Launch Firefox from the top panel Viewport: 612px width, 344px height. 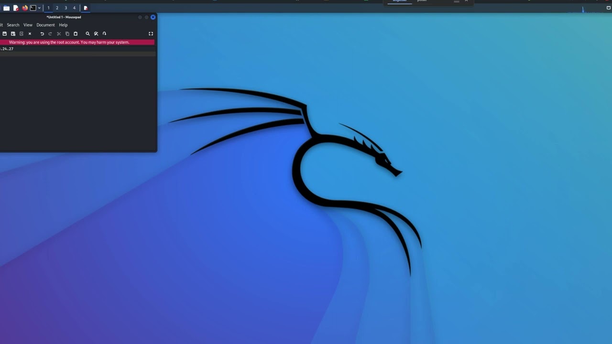(25, 8)
